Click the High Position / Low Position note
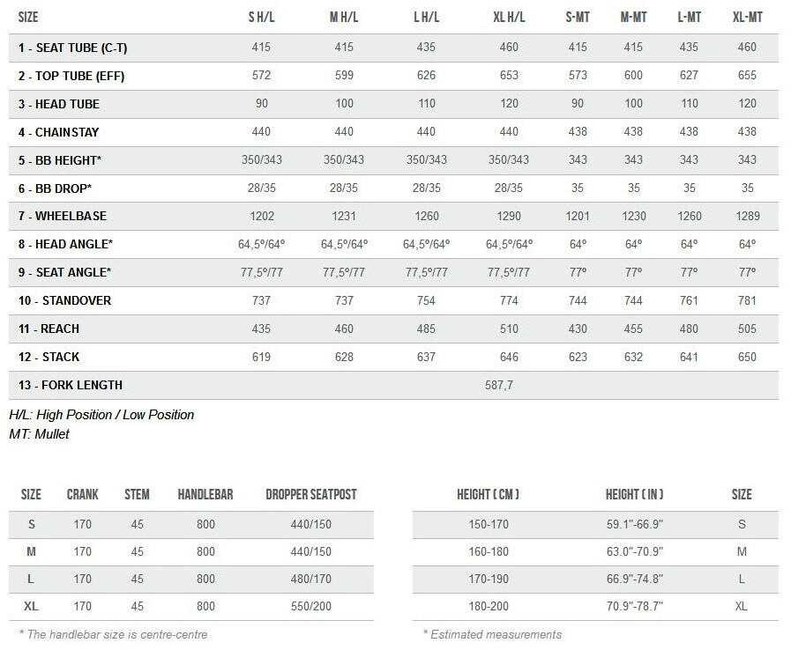Image resolution: width=791 pixels, height=650 pixels. click(101, 415)
